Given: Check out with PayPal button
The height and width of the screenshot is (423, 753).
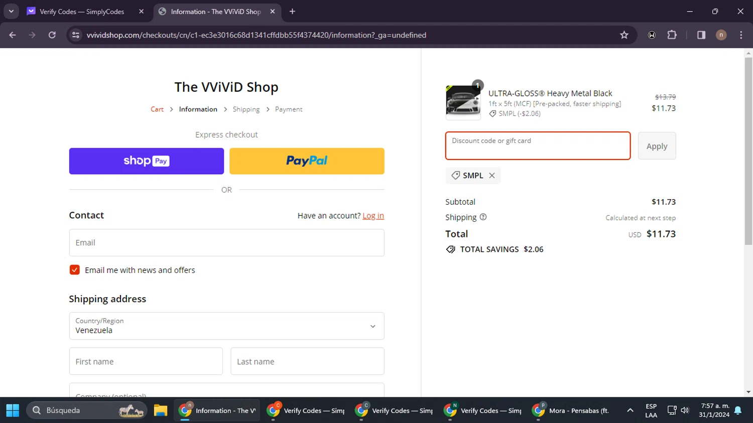Looking at the screenshot, I should (307, 161).
